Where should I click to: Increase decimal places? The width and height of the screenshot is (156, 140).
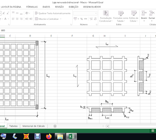point(91,19)
